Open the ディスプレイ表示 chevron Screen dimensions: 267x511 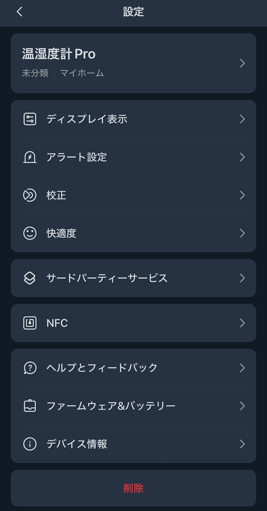coord(242,119)
